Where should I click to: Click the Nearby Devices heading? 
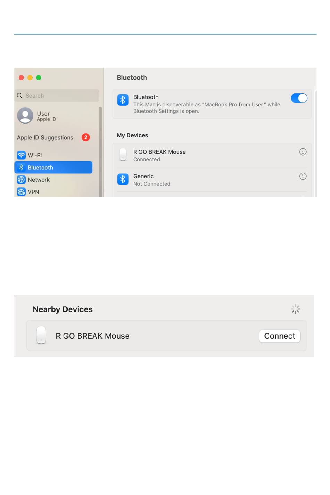(x=63, y=309)
